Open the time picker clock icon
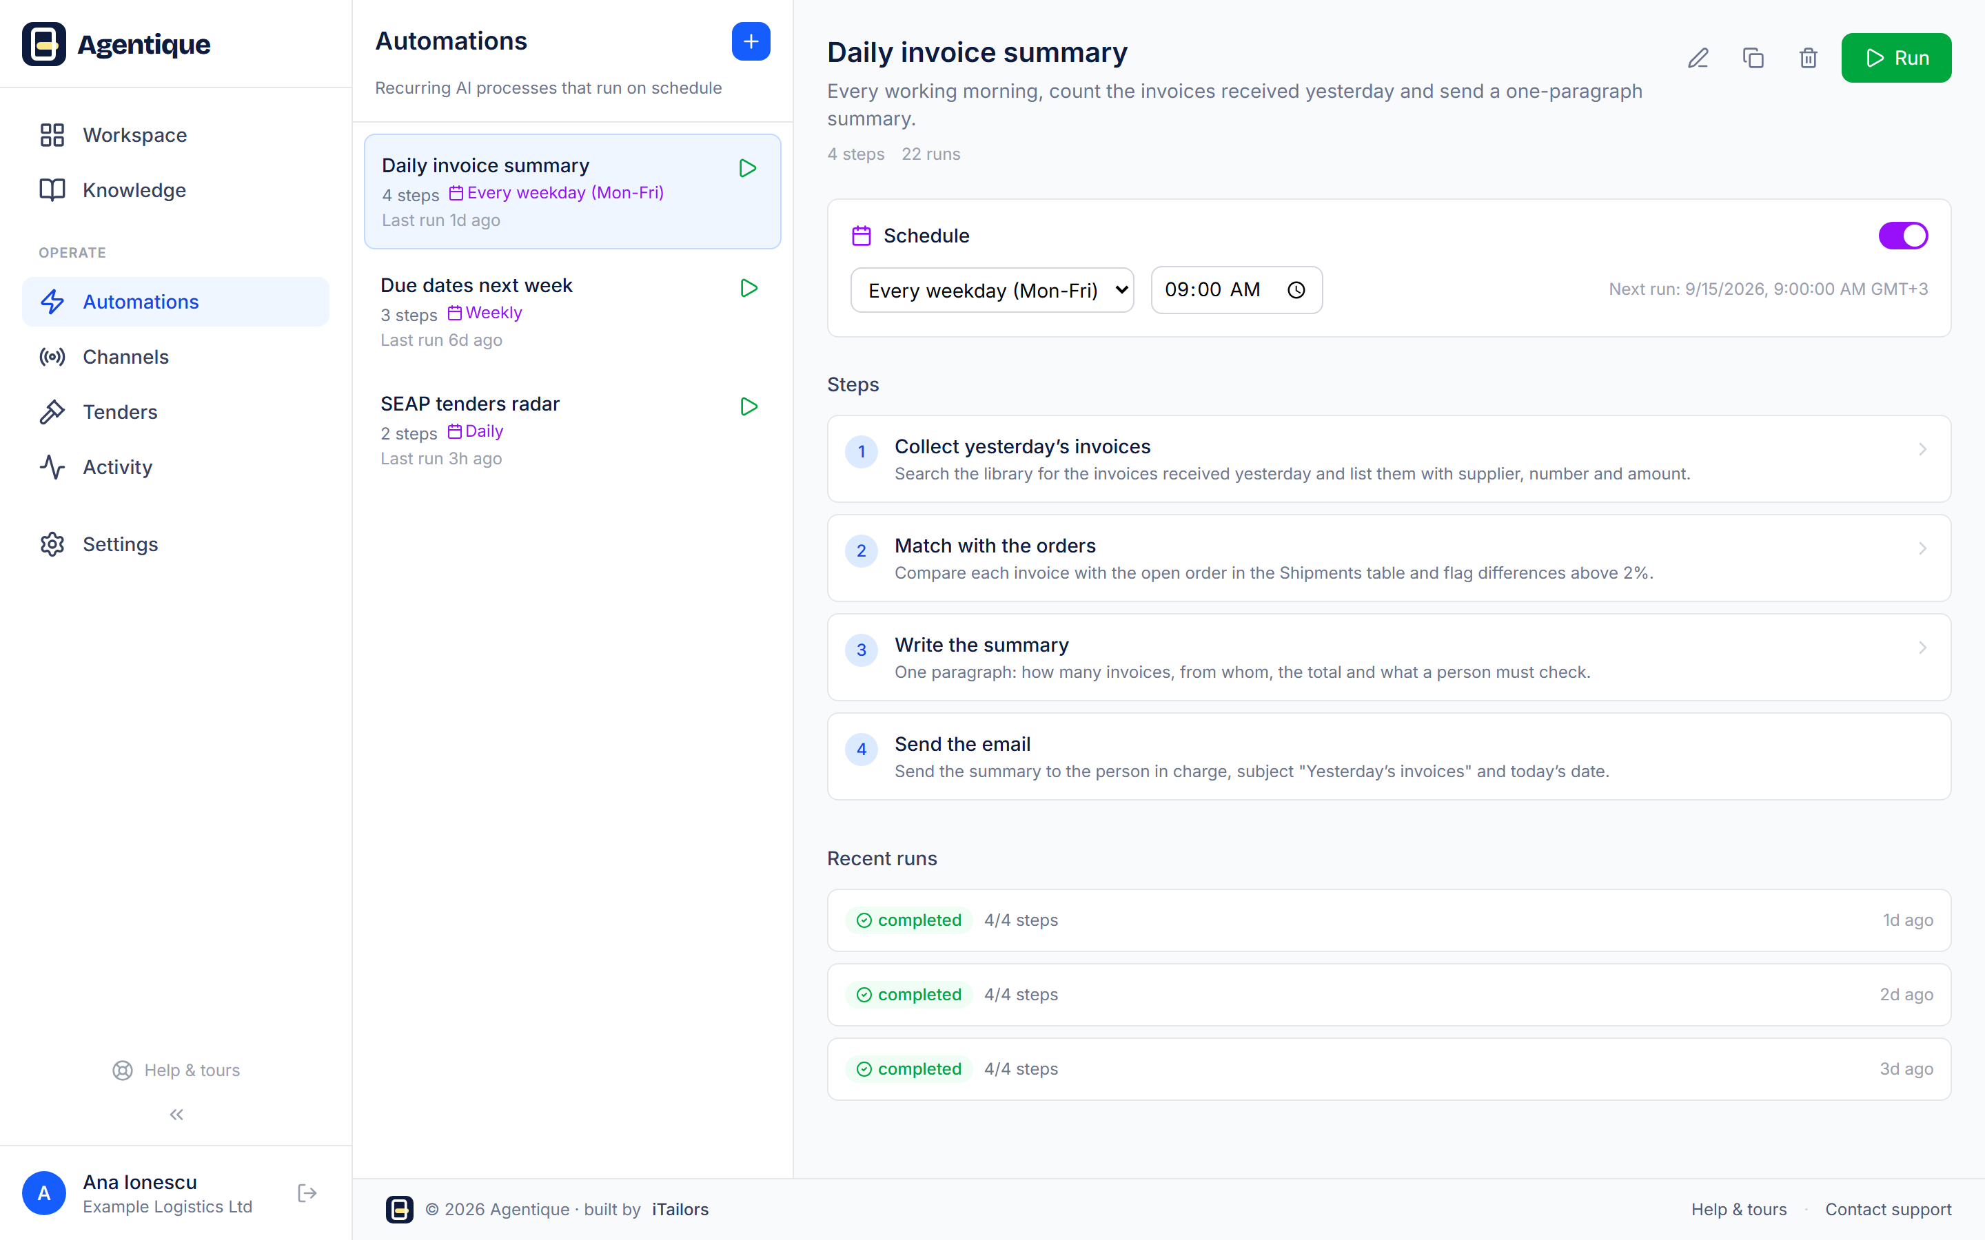The height and width of the screenshot is (1240, 1985). (x=1296, y=290)
